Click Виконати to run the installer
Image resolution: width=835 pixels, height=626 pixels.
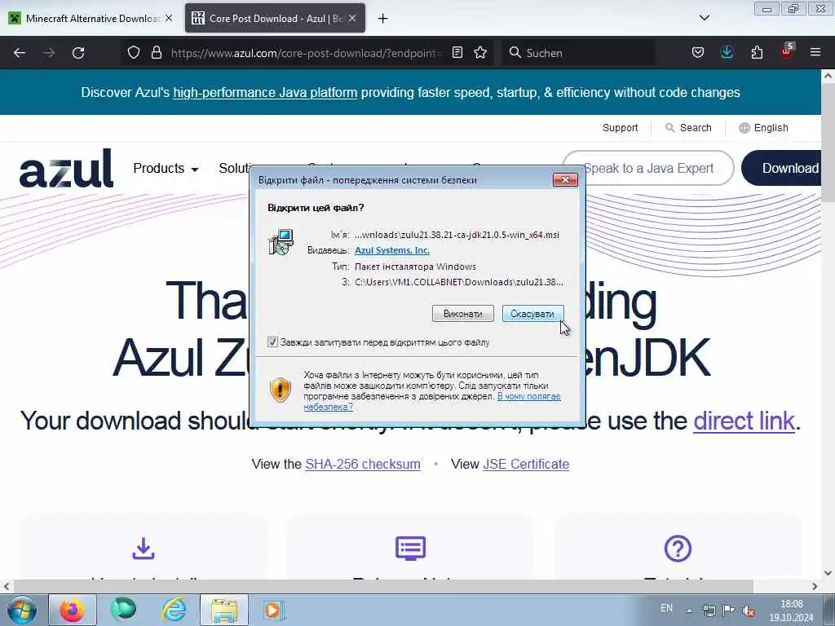point(463,314)
